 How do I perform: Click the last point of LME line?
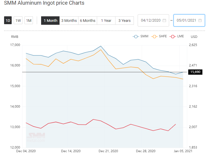176,124
